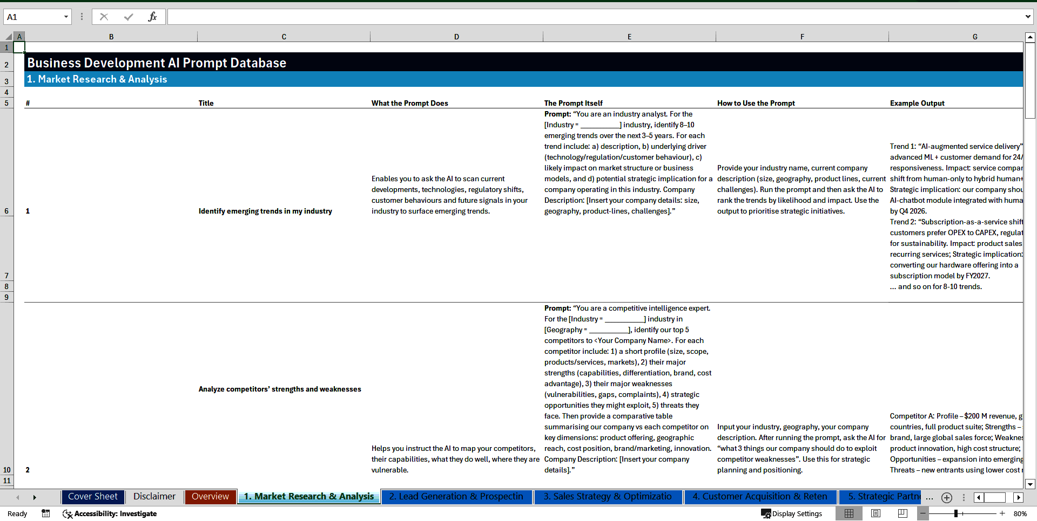Expand the formula bar with its chevron
1037x521 pixels.
click(x=1029, y=17)
